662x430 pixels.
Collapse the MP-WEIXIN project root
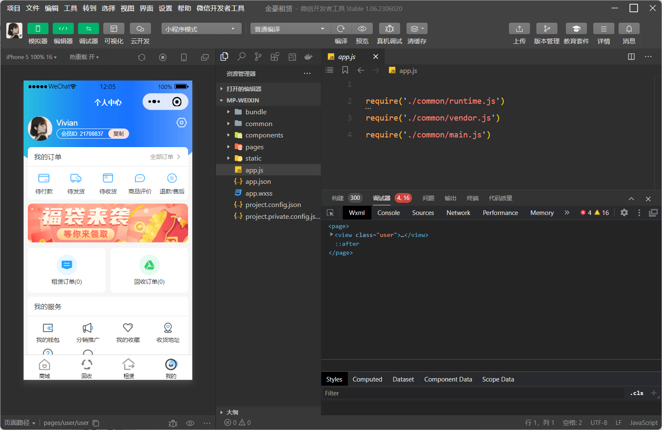[x=268, y=100]
